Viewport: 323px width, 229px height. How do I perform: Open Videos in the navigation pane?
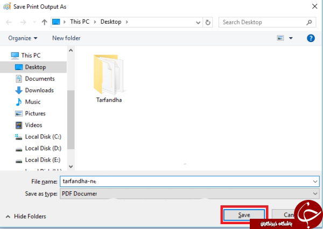(33, 125)
